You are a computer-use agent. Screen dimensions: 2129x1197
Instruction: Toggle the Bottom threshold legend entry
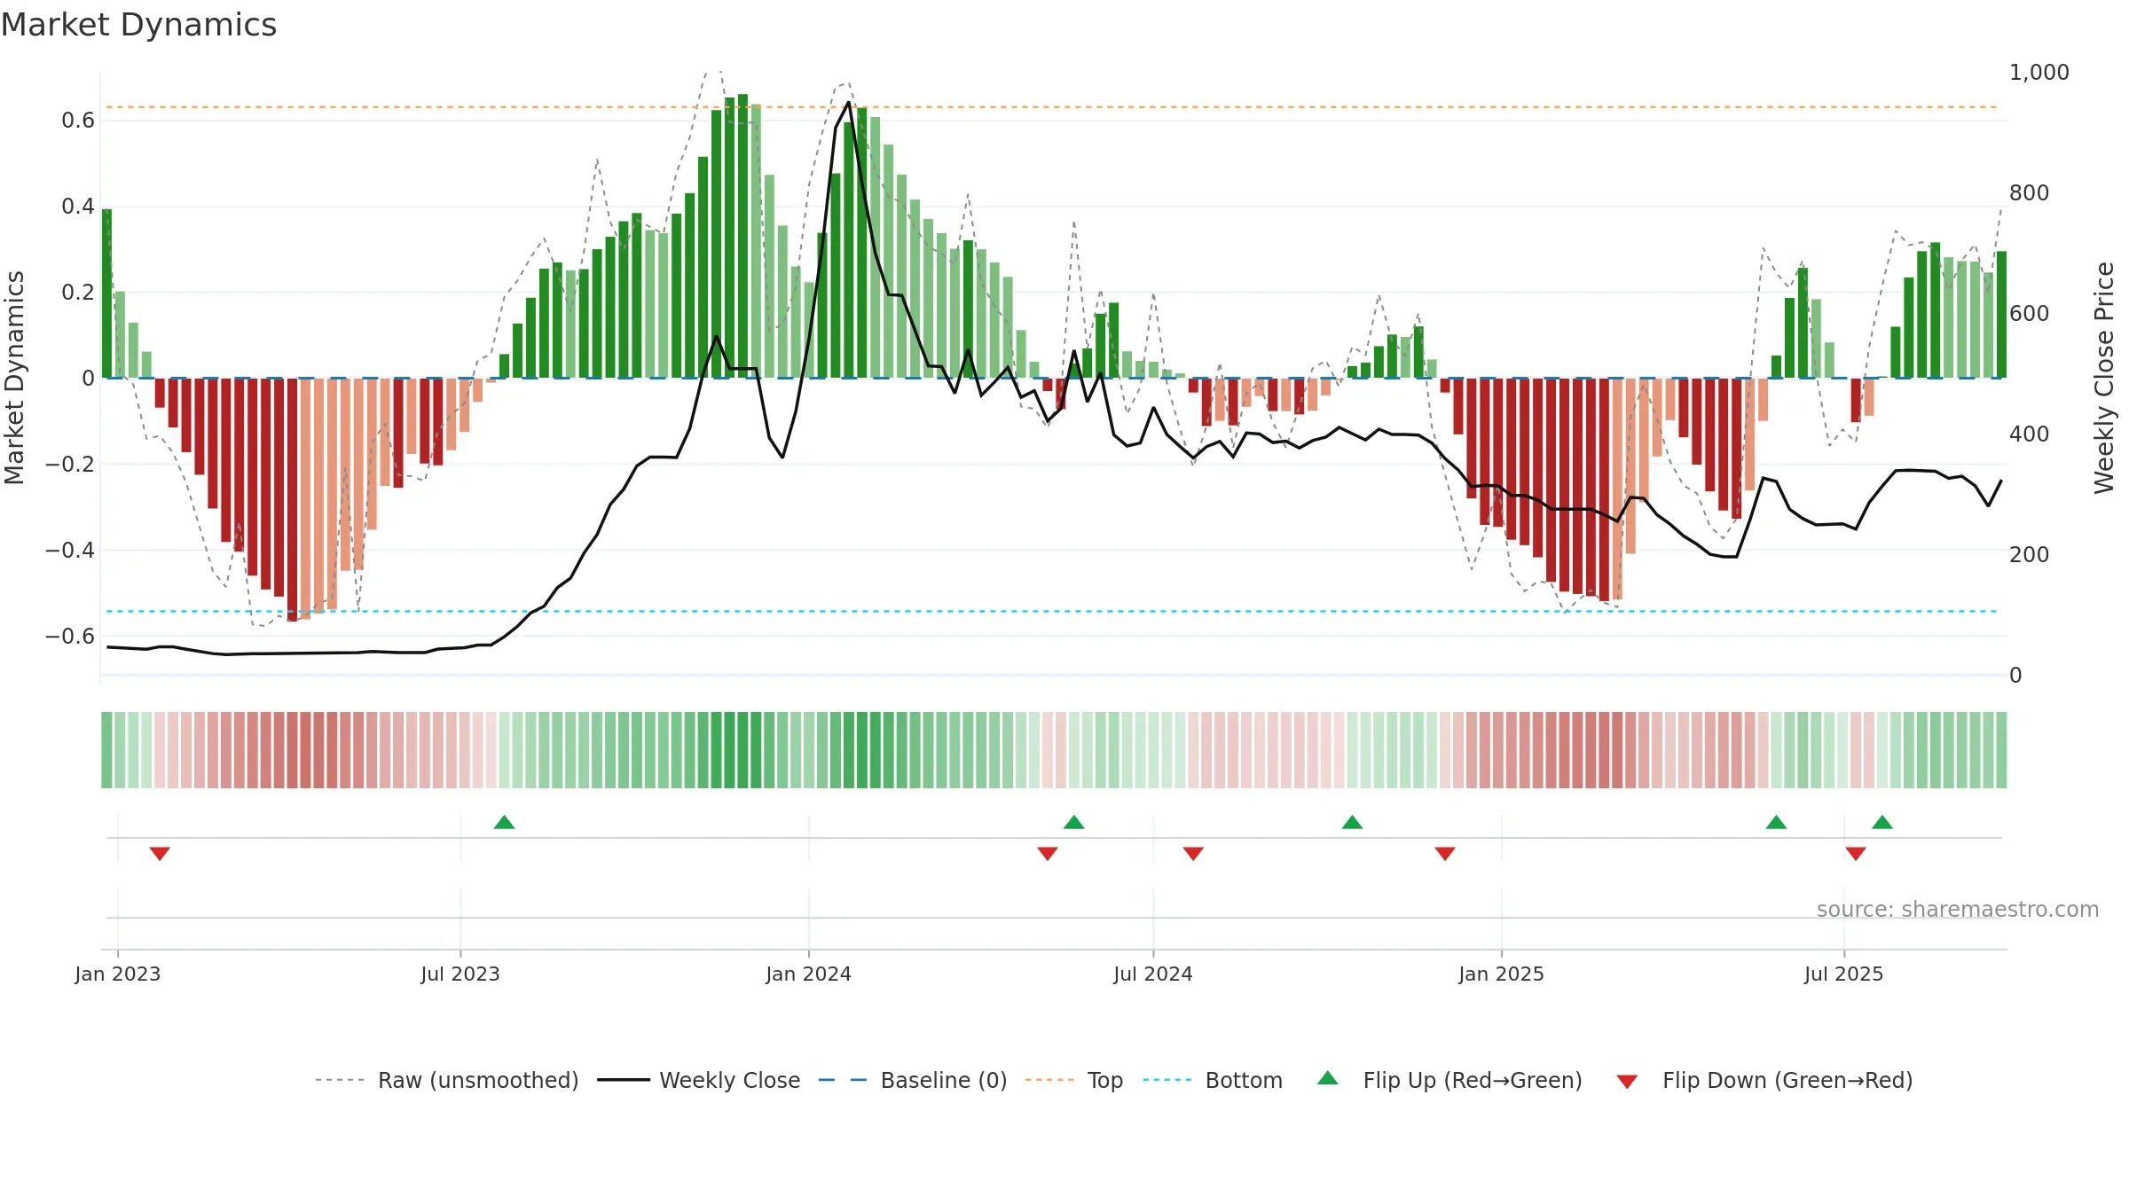(1213, 1080)
